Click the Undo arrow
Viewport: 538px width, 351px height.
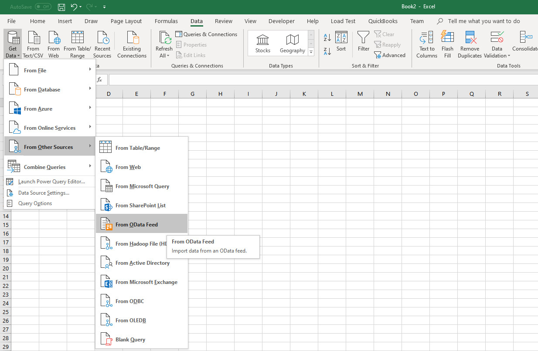click(x=74, y=7)
